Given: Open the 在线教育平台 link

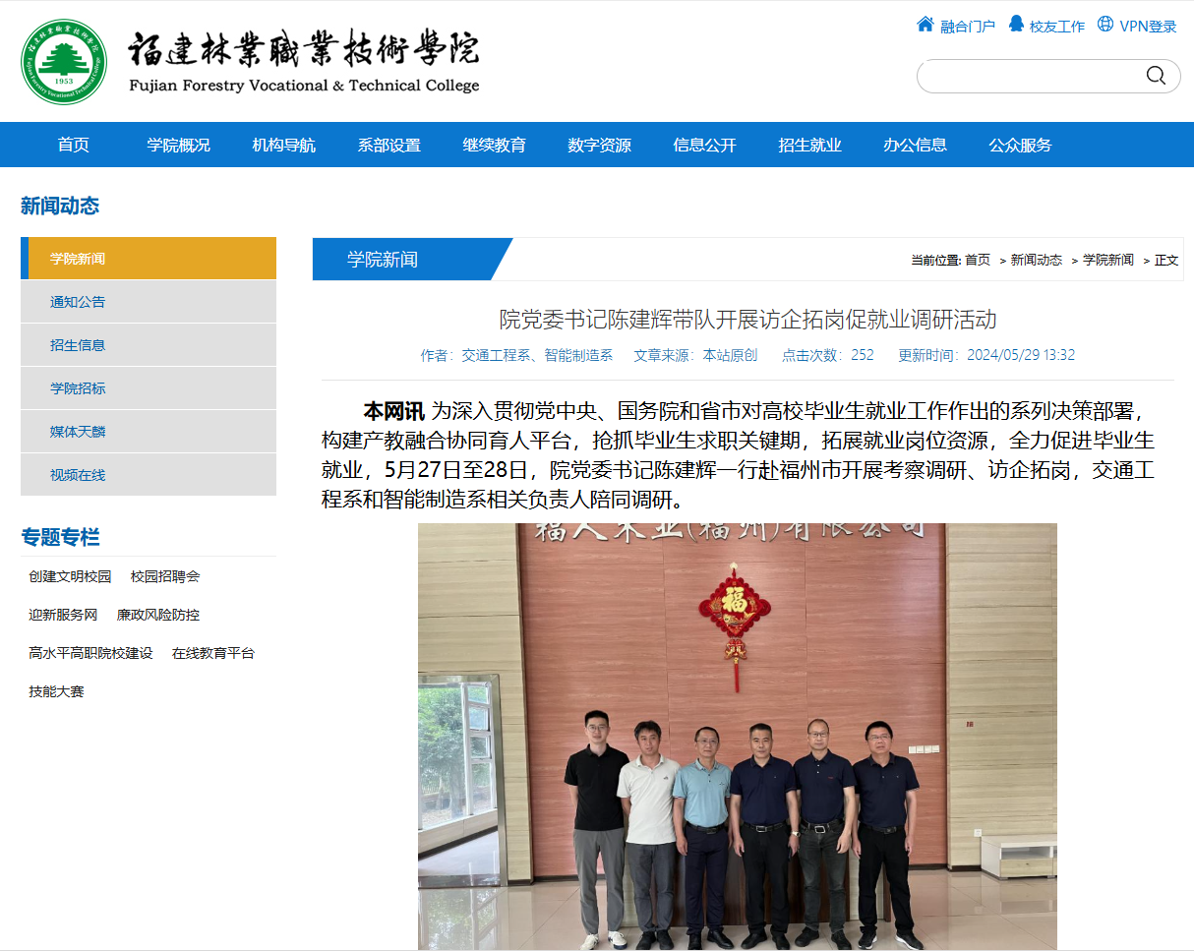Looking at the screenshot, I should pos(213,653).
